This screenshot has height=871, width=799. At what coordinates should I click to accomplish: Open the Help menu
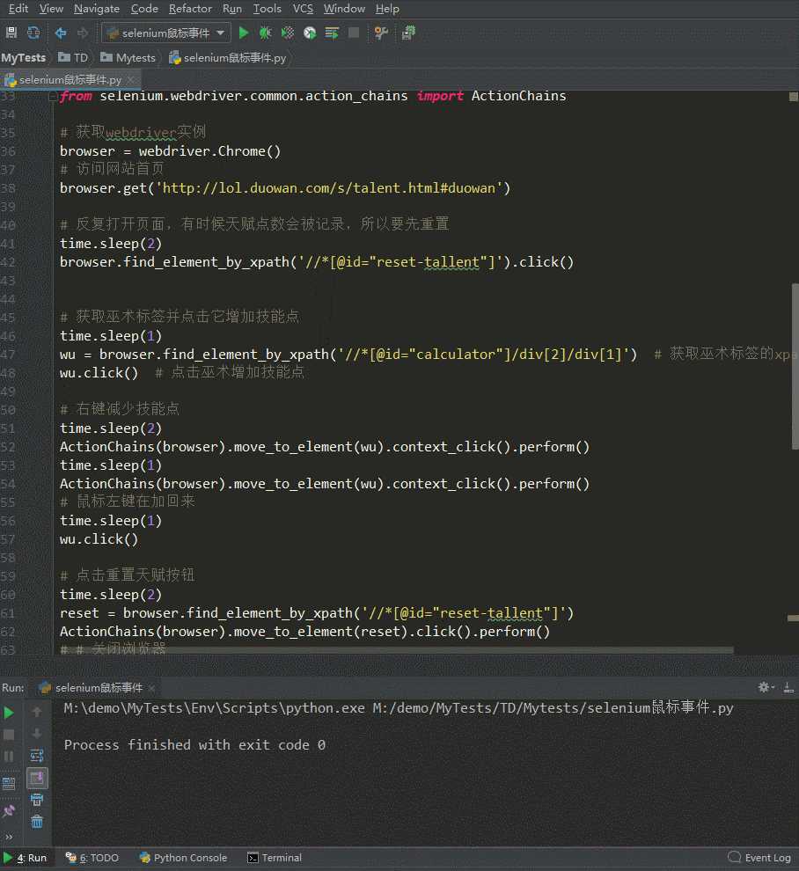click(x=387, y=8)
